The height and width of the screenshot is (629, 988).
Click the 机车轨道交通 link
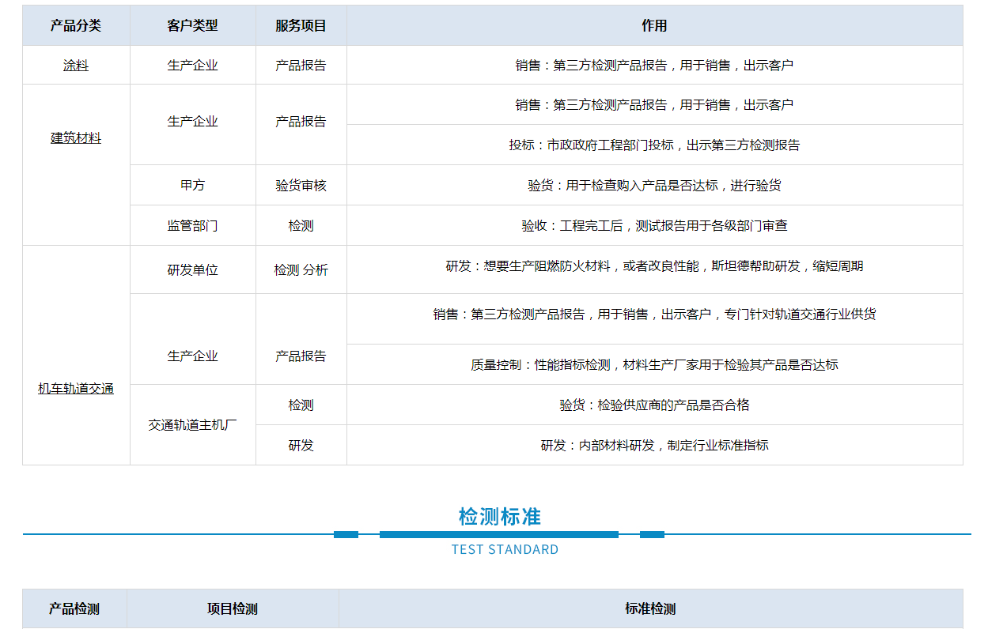click(x=76, y=389)
